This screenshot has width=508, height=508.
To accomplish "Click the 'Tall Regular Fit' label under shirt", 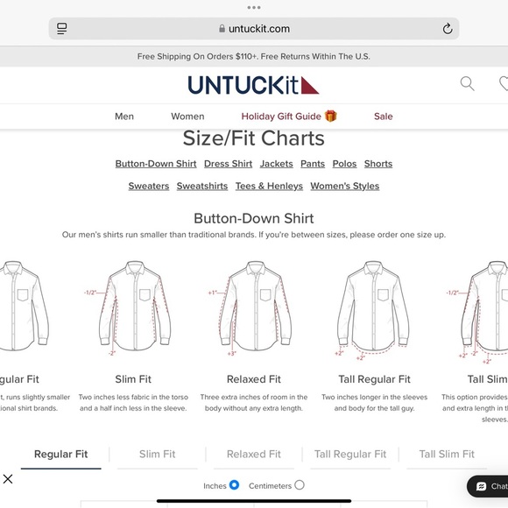I will pyautogui.click(x=375, y=379).
